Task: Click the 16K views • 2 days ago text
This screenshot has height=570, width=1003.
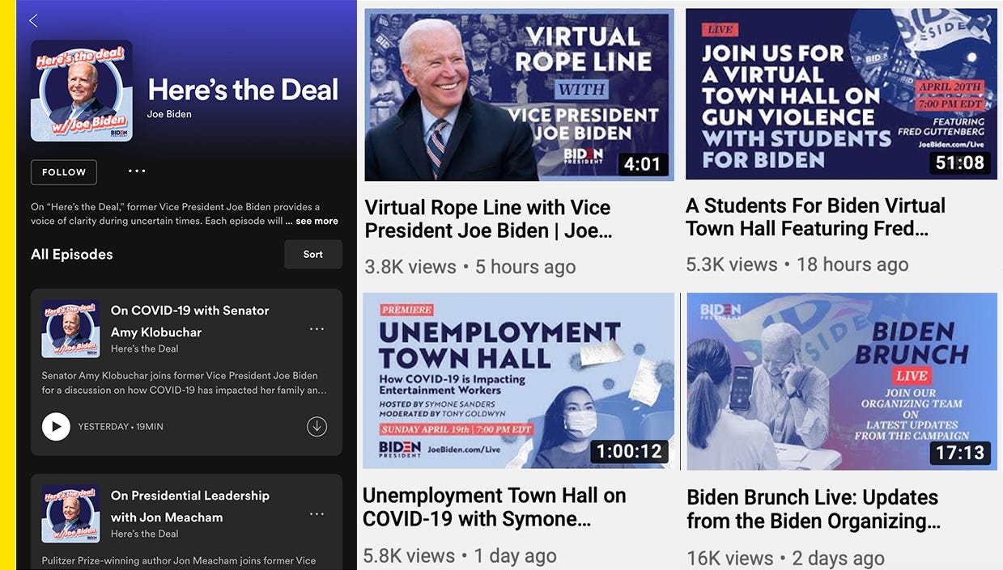Action: pyautogui.click(x=786, y=558)
